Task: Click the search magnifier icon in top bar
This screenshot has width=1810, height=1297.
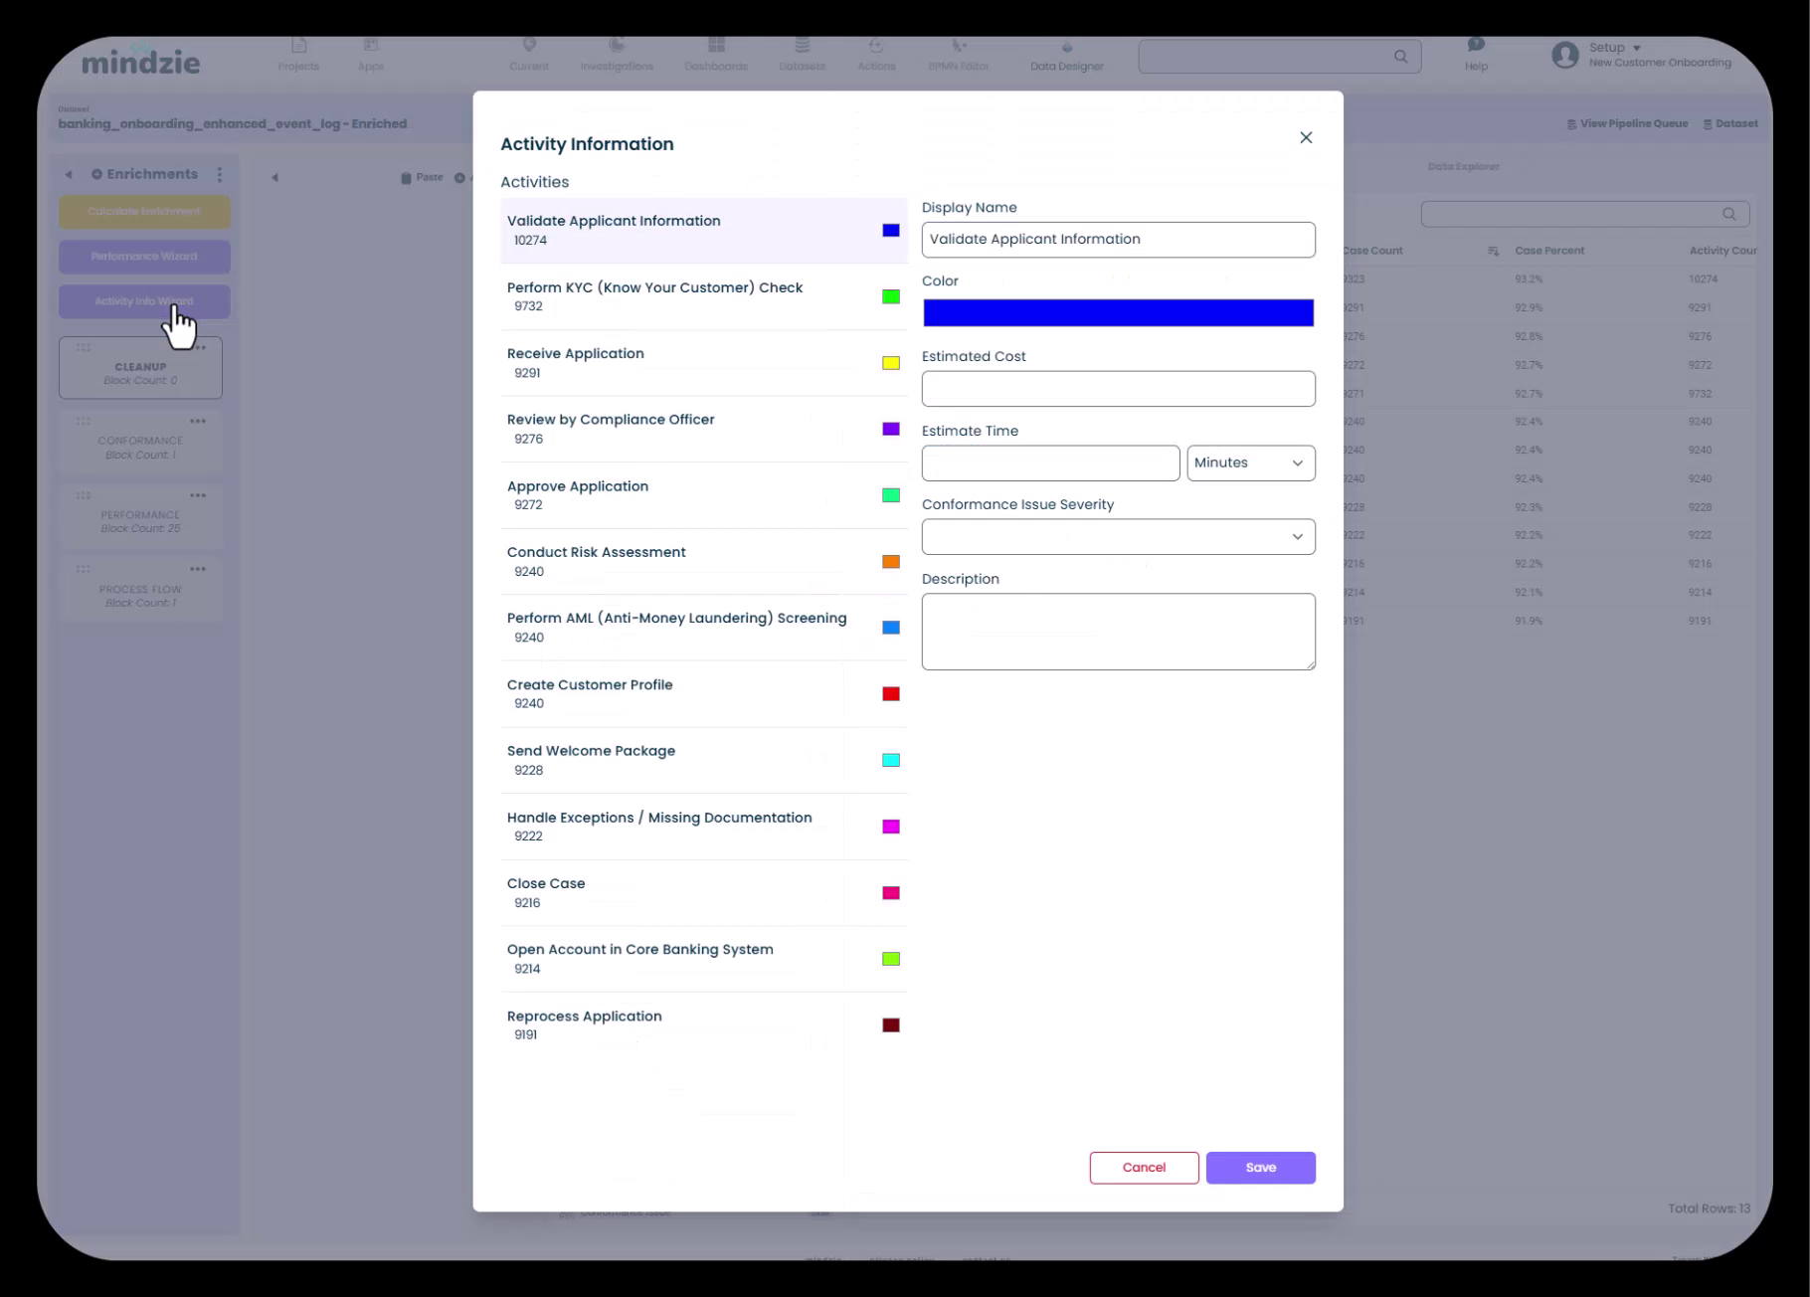Action: click(x=1400, y=57)
